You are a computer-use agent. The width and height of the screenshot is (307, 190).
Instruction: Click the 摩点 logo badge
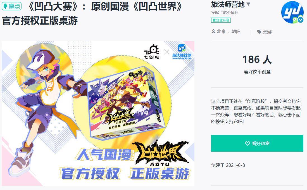pos(11,6)
